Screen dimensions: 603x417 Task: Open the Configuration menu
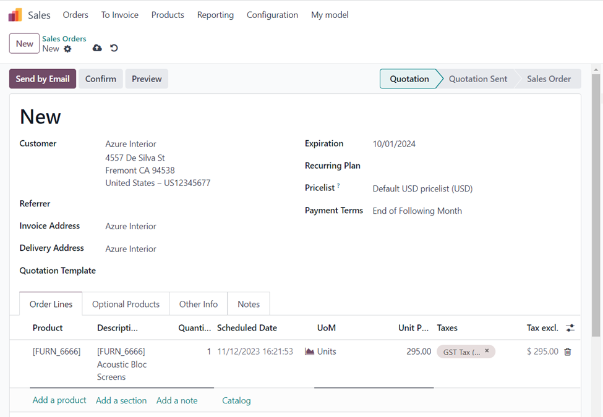[x=272, y=15]
